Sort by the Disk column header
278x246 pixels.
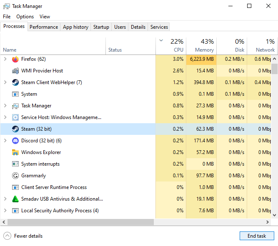232,46
